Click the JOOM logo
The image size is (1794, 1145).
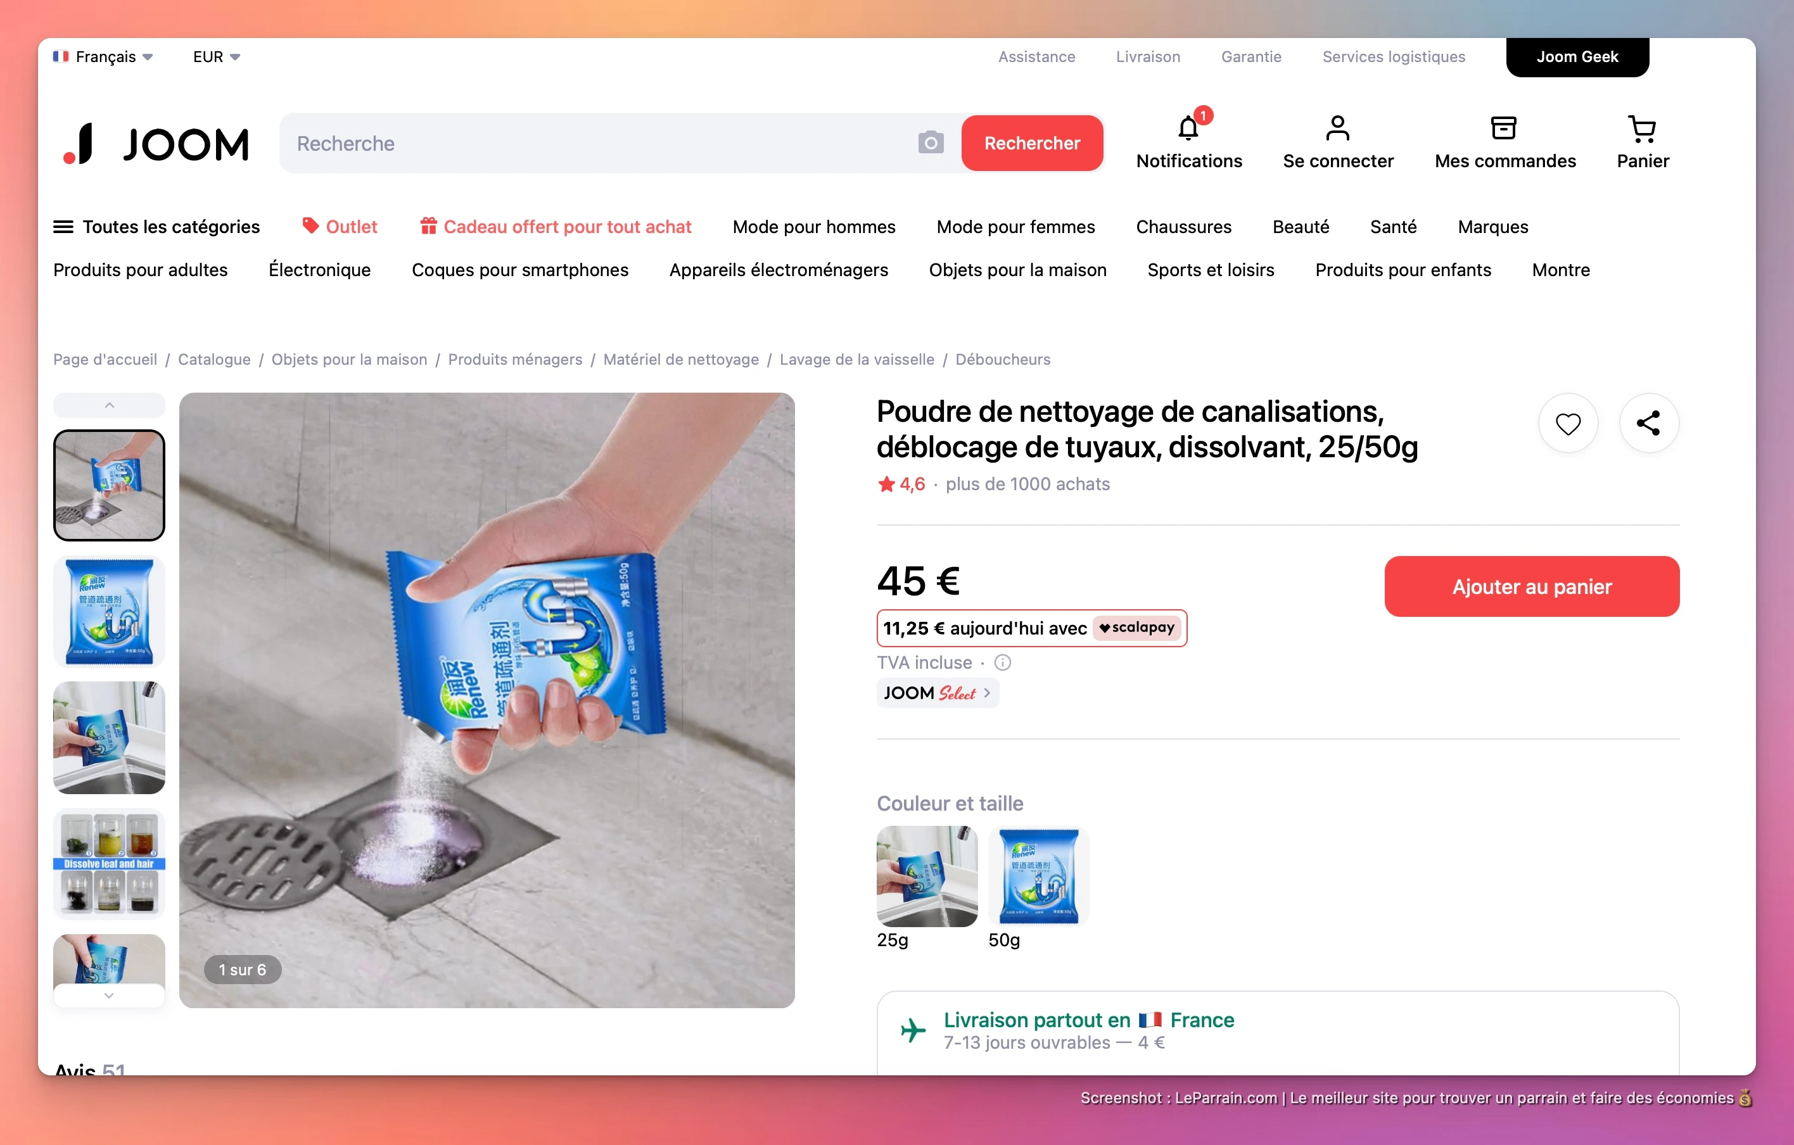click(156, 144)
